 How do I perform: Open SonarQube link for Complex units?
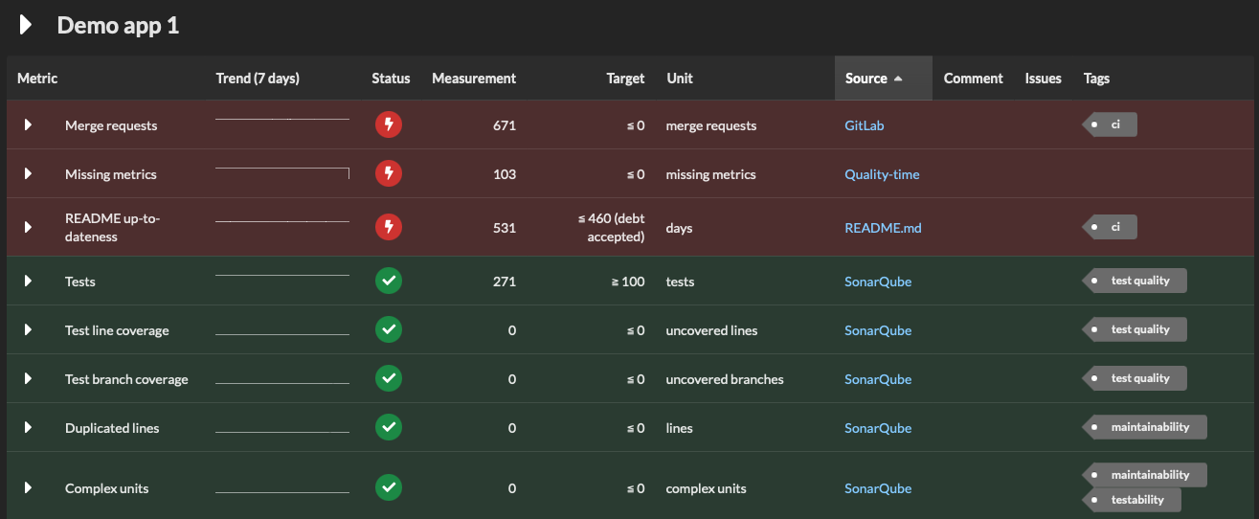tap(878, 488)
